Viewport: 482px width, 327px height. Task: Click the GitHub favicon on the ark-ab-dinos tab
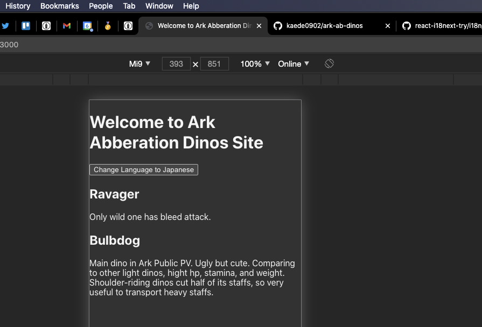tap(278, 25)
